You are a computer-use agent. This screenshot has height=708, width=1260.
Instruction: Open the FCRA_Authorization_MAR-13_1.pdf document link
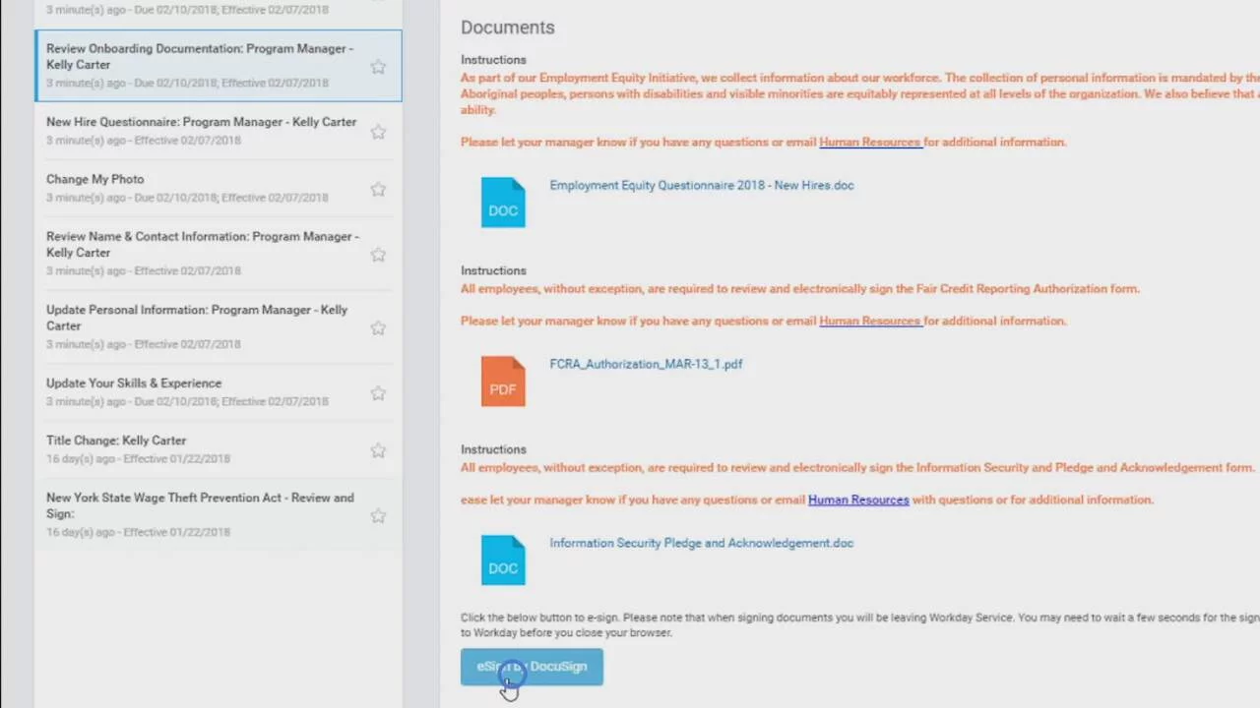[646, 364]
